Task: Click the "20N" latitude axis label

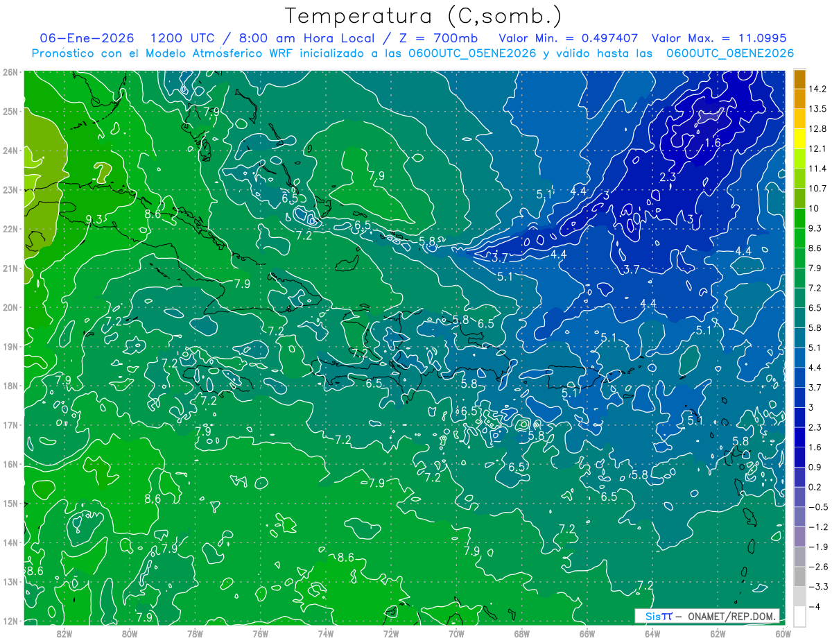Action: click(10, 307)
